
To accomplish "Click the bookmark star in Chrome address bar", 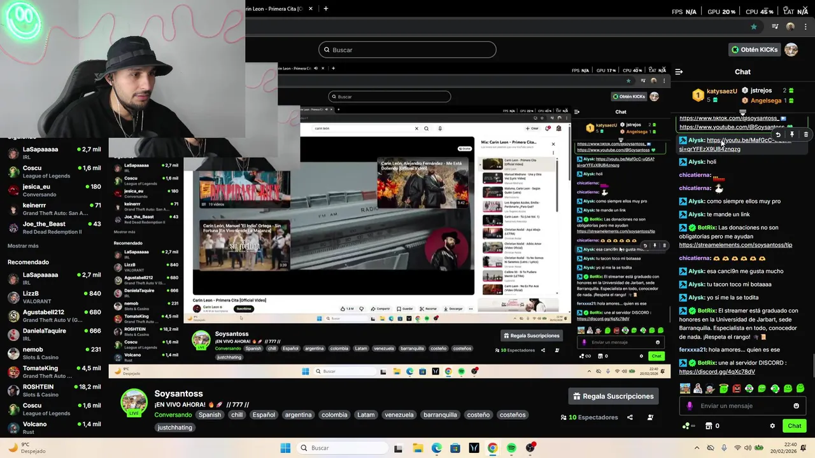I will 754,27.
